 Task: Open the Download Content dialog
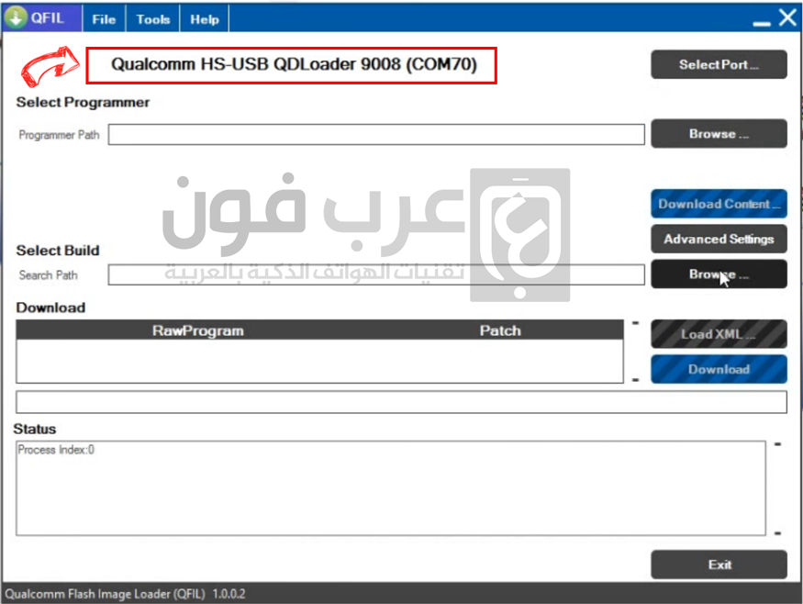[x=719, y=204]
